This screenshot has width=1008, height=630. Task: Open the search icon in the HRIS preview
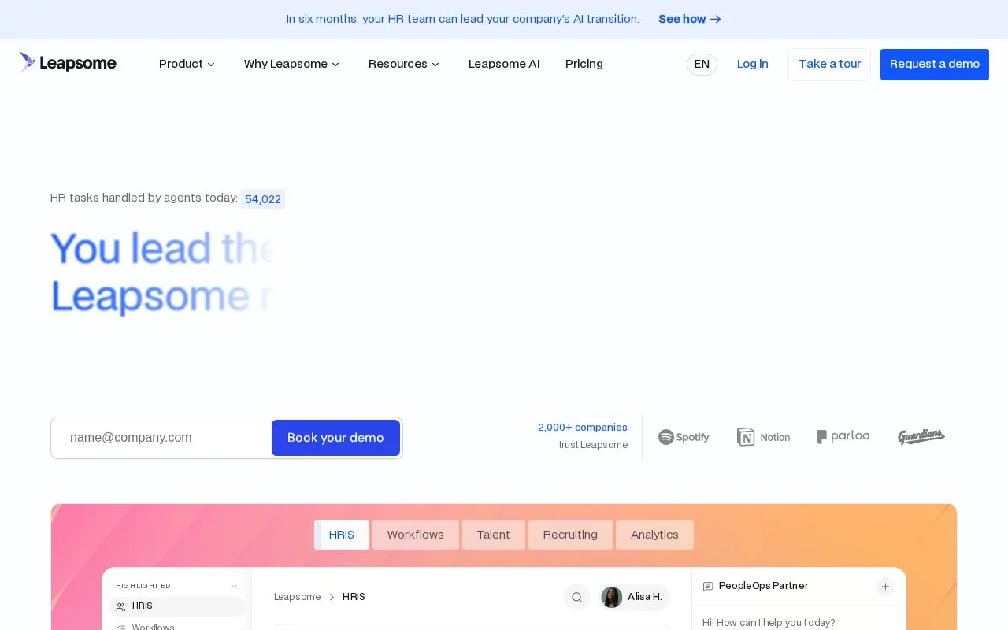coord(576,597)
